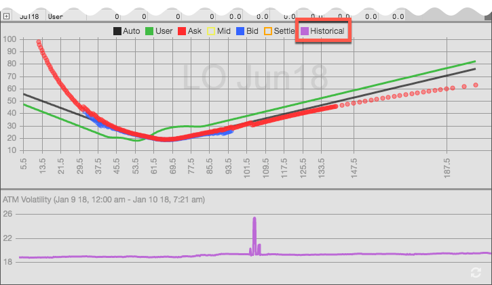Click the orange Settle swatch box

(x=268, y=31)
